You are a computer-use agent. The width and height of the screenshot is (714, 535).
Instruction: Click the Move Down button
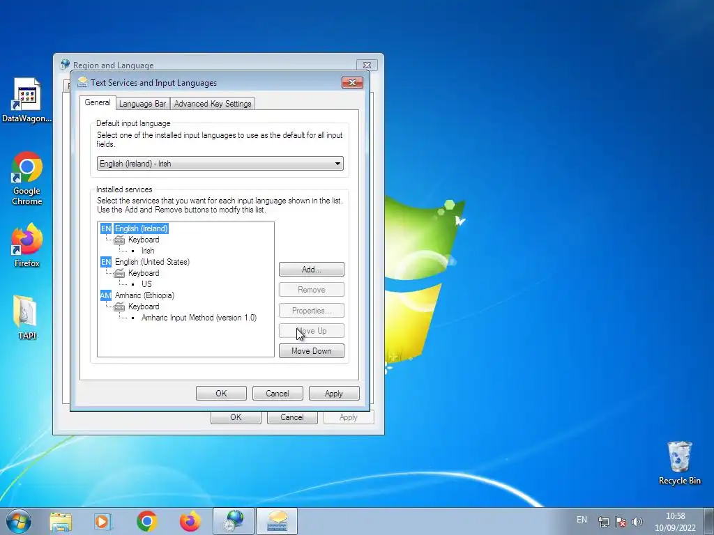coord(312,351)
